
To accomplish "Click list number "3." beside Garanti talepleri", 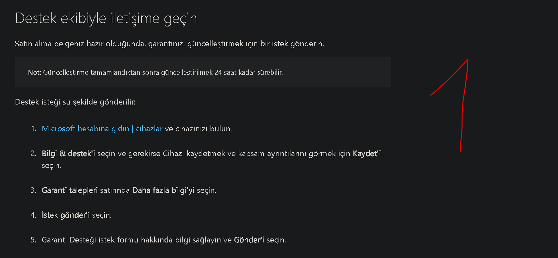I will 33,190.
